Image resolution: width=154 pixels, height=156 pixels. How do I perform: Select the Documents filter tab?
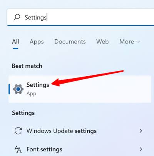pyautogui.click(x=70, y=42)
